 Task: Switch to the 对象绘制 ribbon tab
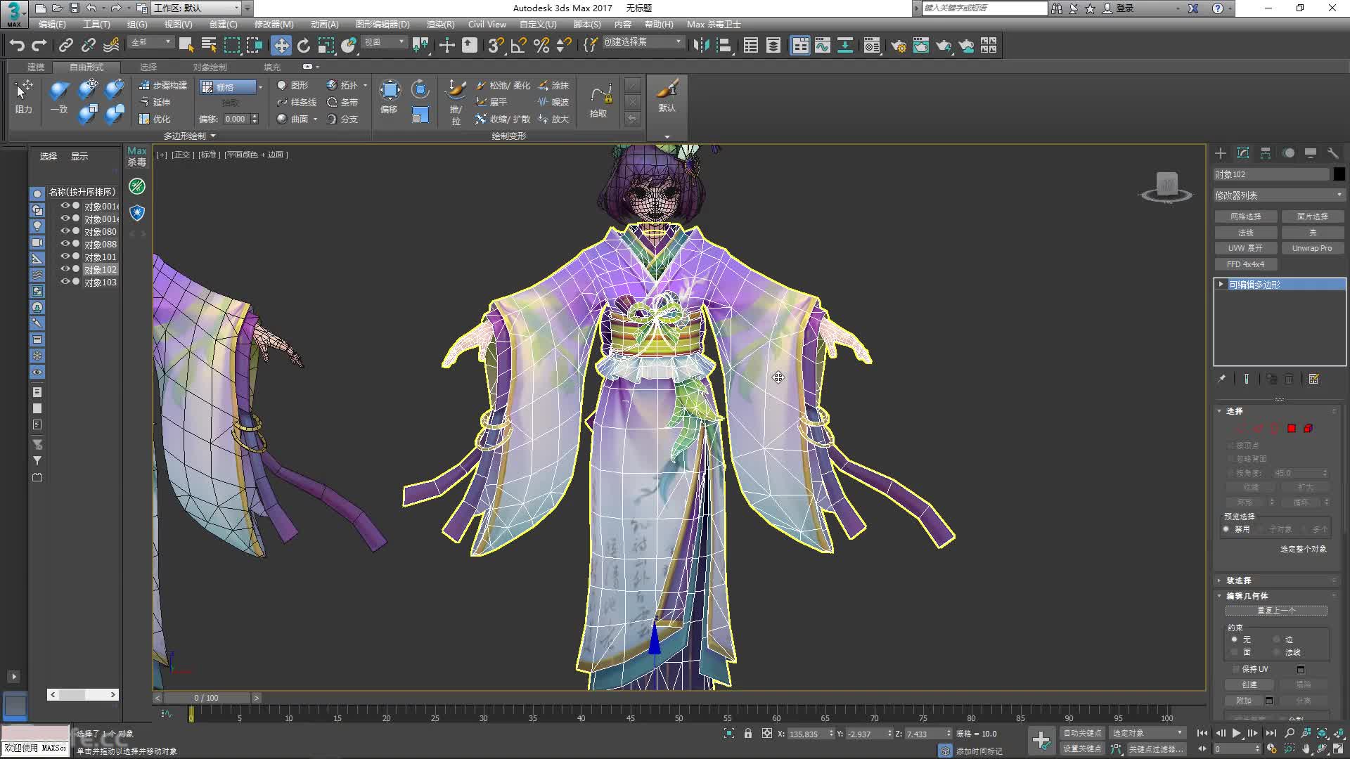click(x=210, y=67)
